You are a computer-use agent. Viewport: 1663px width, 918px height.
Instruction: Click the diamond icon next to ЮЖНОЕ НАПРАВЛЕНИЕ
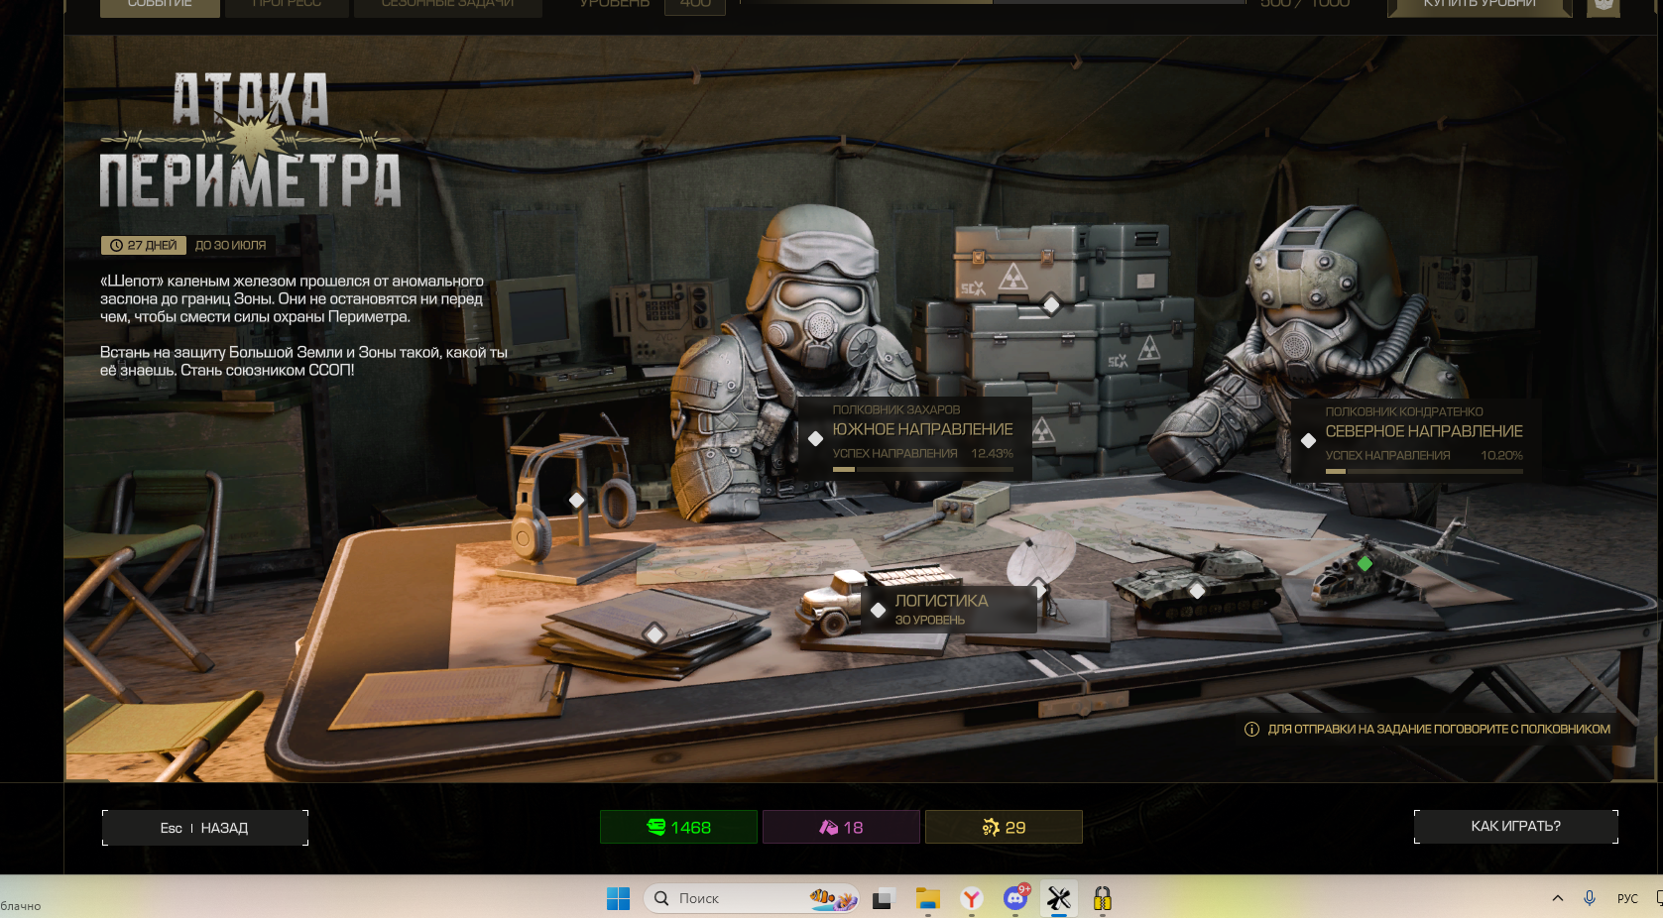pyautogui.click(x=815, y=438)
